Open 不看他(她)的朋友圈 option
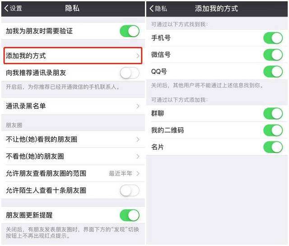This screenshot has height=246, width=289. (73, 156)
